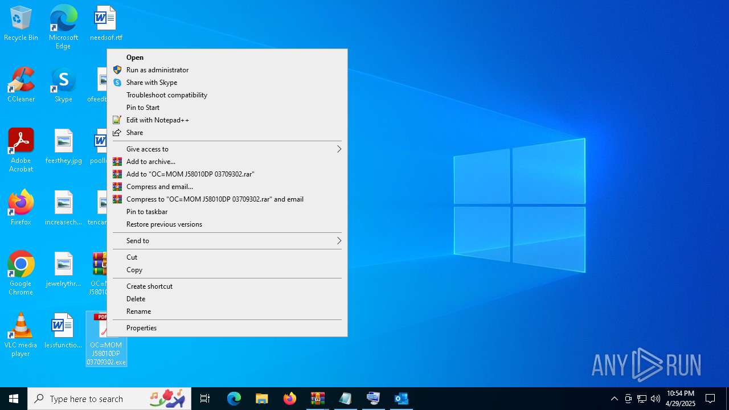The height and width of the screenshot is (410, 729).
Task: Select Create shortcut
Action: pyautogui.click(x=227, y=286)
